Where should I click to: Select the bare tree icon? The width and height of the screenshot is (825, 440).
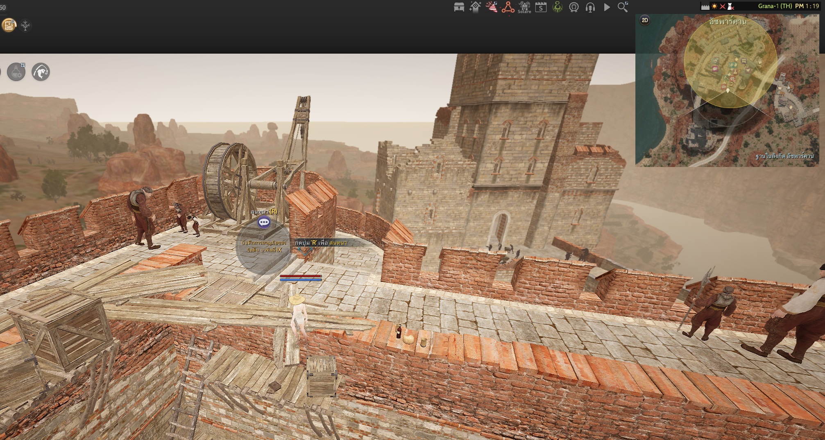25,25
